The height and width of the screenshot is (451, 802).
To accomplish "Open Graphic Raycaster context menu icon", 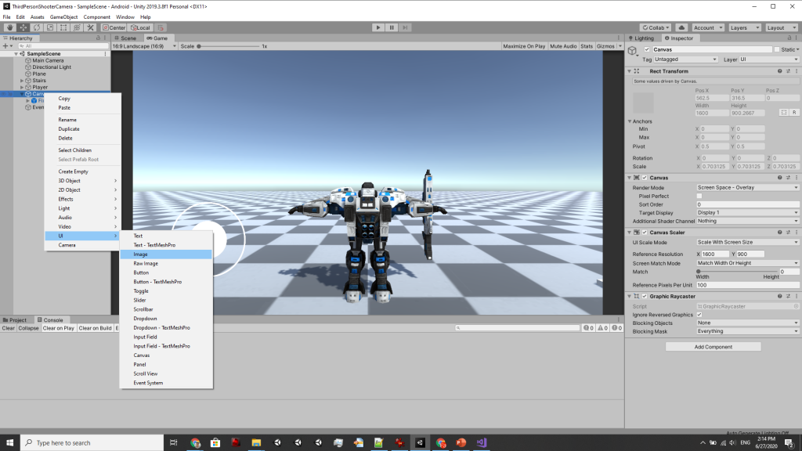I will [x=797, y=296].
